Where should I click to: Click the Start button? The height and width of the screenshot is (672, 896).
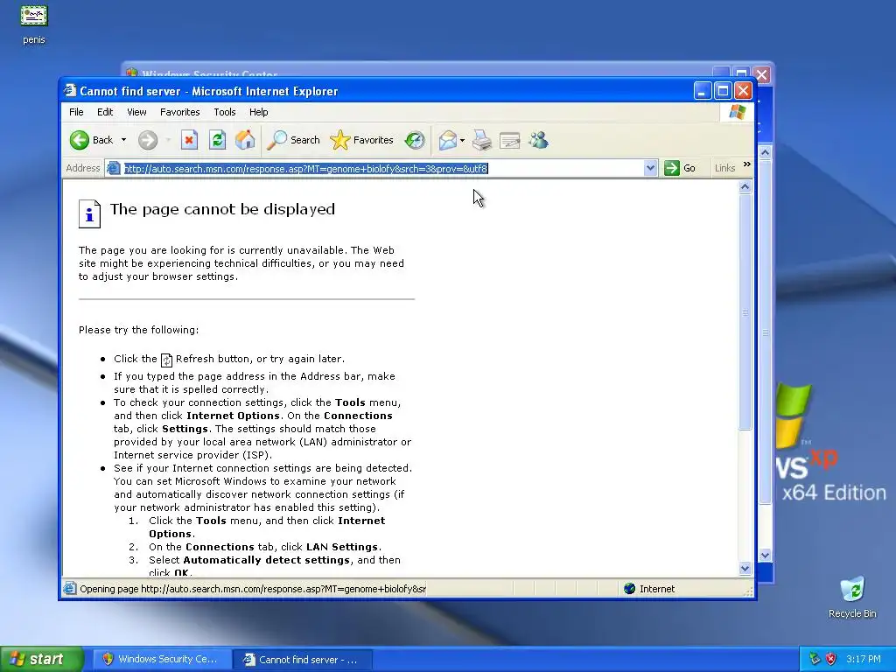coord(42,659)
